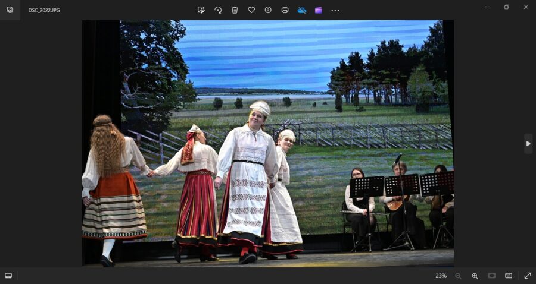
Task: Show actual size with the 1:1 icon
Action: tap(509, 276)
